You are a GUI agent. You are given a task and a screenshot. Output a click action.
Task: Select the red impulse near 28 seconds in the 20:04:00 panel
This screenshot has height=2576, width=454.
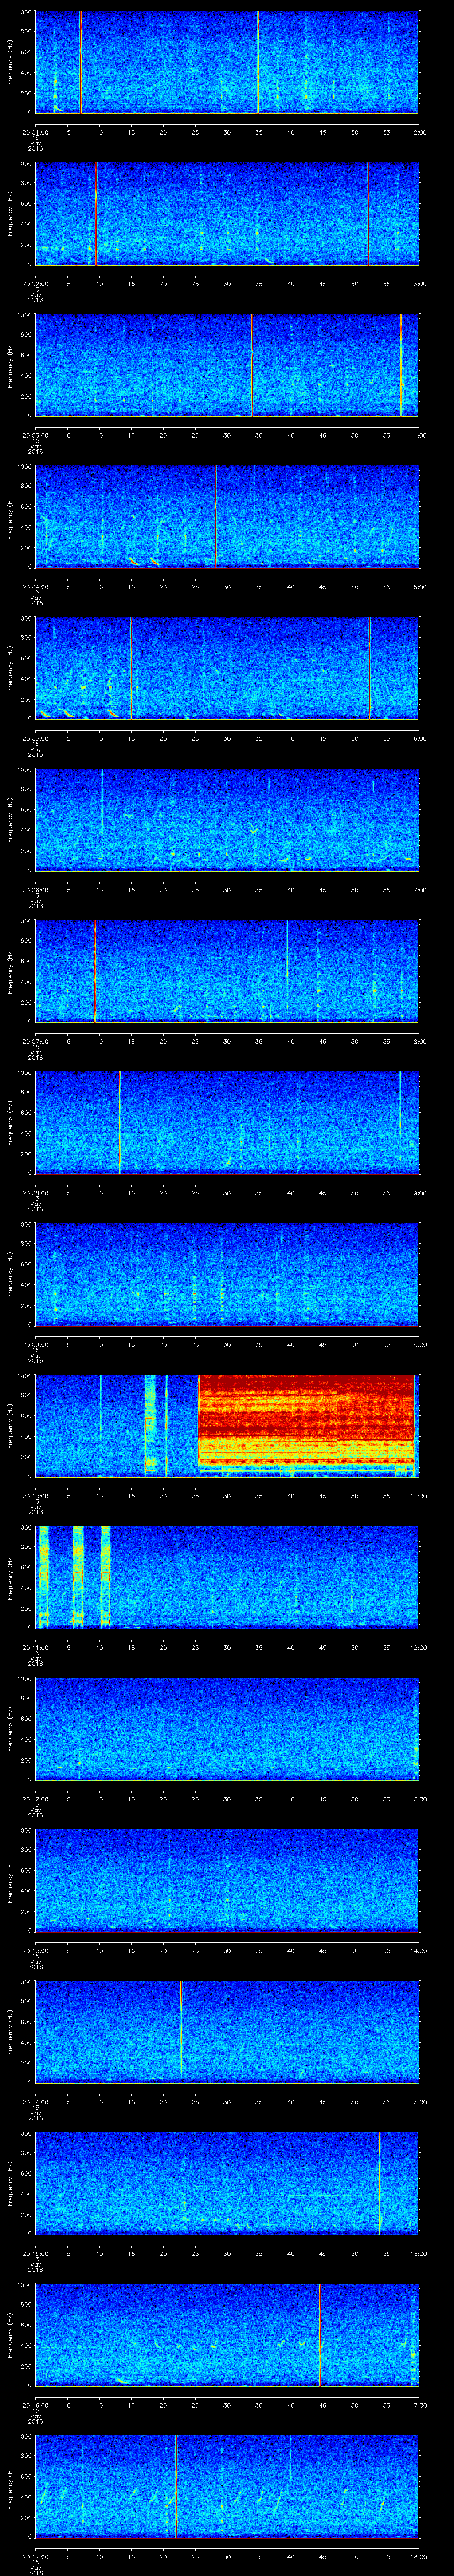215,516
